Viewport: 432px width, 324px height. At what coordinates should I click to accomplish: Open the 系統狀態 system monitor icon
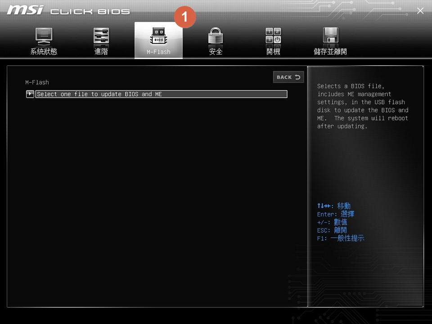click(43, 35)
